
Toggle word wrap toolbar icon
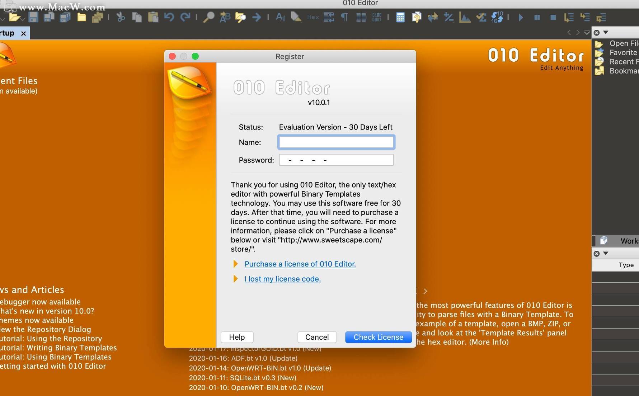click(329, 17)
